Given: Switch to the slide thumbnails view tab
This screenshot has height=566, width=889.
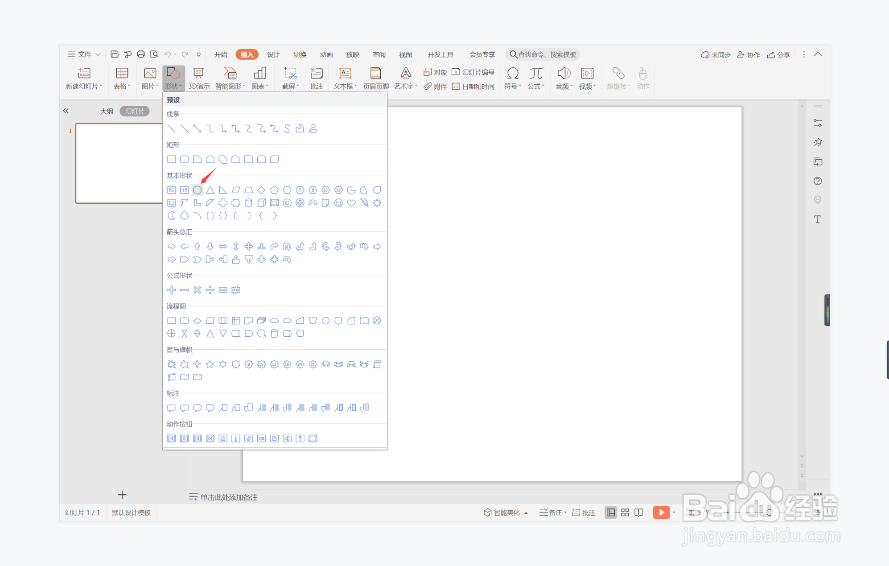Looking at the screenshot, I should pyautogui.click(x=135, y=111).
